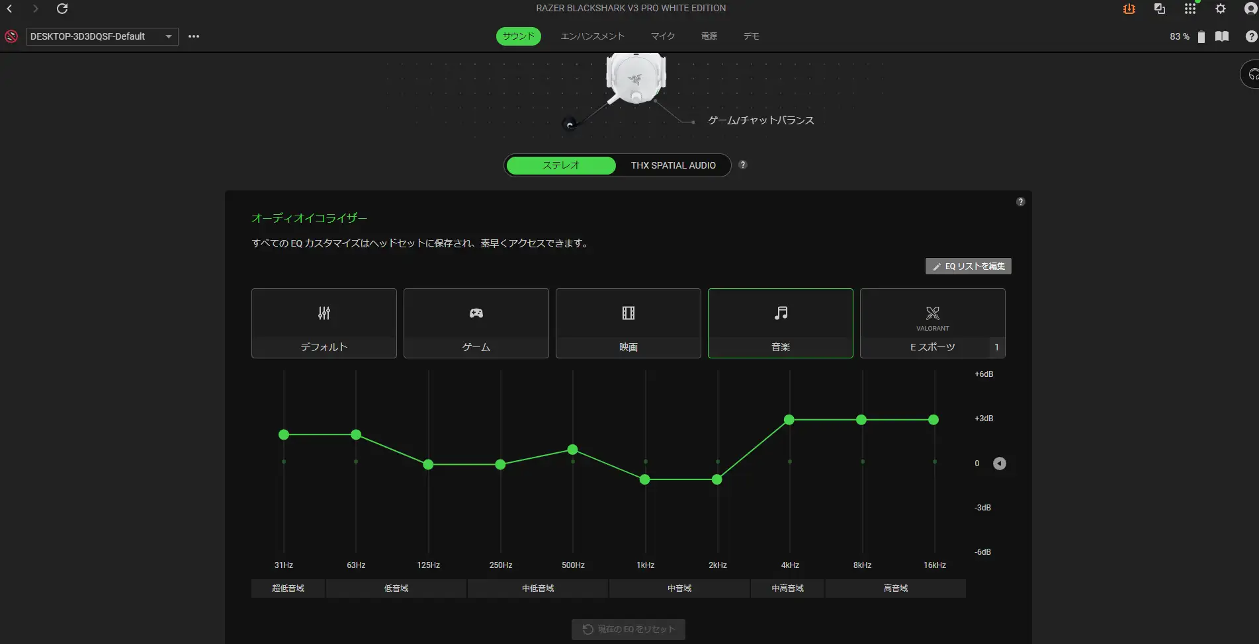
Task: Open the settings gear
Action: tap(1221, 9)
